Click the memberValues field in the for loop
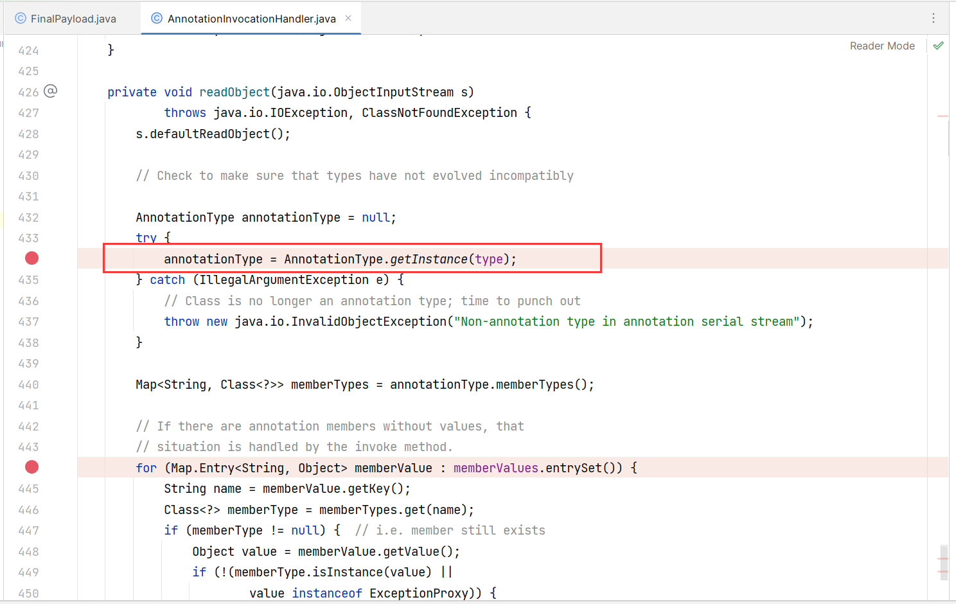The height and width of the screenshot is (604, 956). [x=495, y=468]
